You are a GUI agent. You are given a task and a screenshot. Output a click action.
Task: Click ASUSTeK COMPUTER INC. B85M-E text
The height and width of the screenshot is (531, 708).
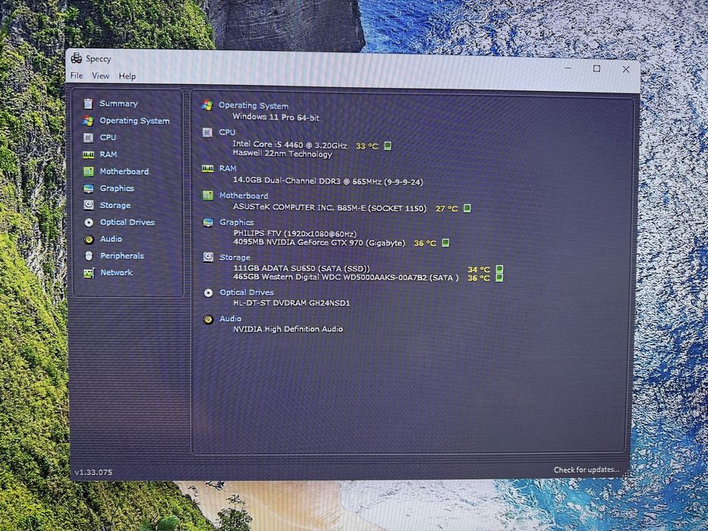[x=329, y=208]
